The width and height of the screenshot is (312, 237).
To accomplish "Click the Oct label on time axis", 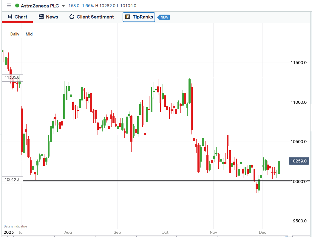I will pos(165,232).
